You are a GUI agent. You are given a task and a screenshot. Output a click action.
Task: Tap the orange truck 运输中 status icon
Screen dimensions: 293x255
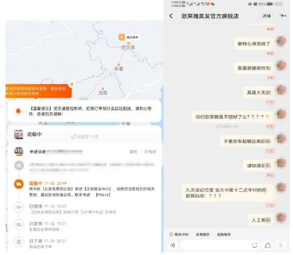(19, 184)
